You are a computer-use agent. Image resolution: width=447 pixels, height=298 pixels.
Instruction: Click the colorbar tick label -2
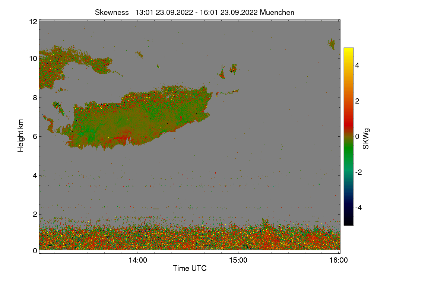tap(358, 172)
